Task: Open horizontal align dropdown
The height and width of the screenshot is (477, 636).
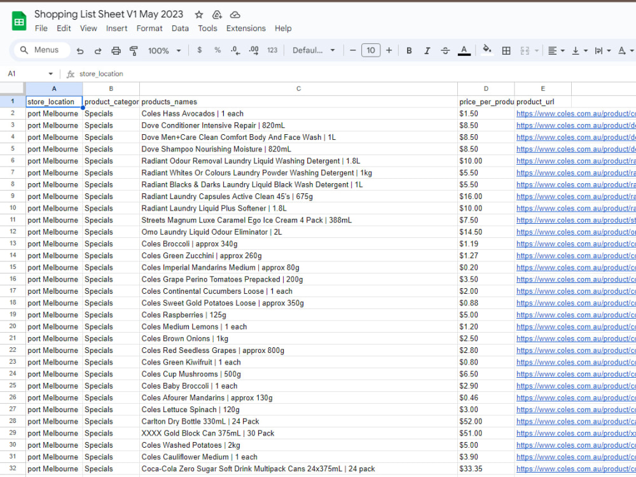Action: (x=556, y=51)
